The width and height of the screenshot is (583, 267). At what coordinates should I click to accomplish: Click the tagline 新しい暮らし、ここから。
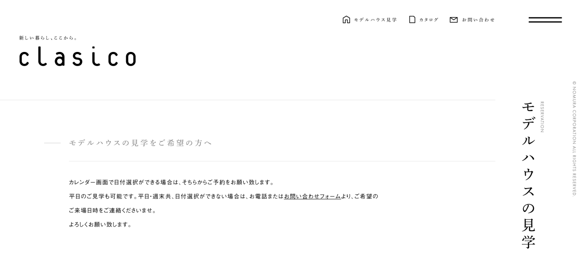coord(48,38)
